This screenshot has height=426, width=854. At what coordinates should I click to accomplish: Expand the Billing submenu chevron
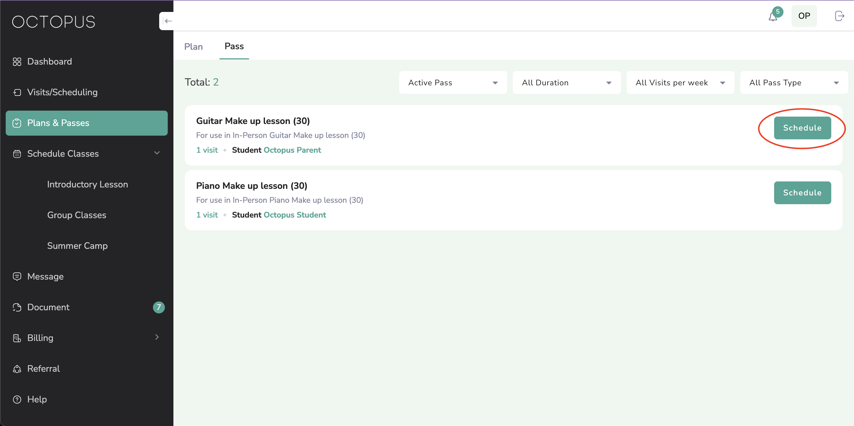157,337
